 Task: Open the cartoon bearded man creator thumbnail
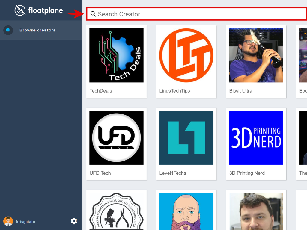pos(186,211)
